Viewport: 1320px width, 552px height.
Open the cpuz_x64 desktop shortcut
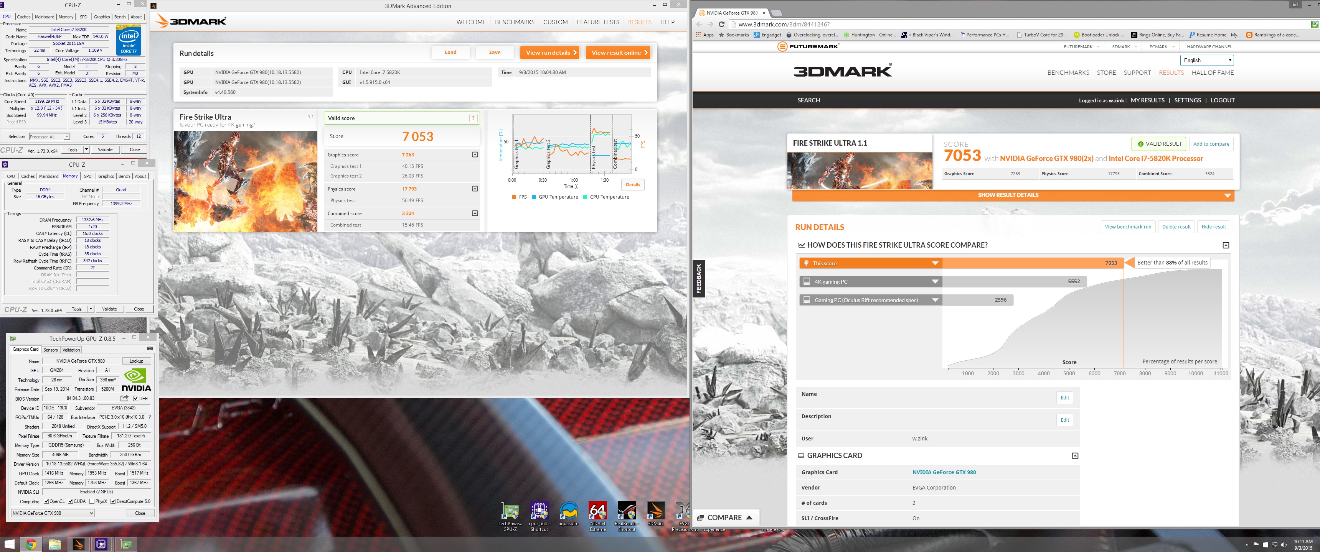coord(539,516)
